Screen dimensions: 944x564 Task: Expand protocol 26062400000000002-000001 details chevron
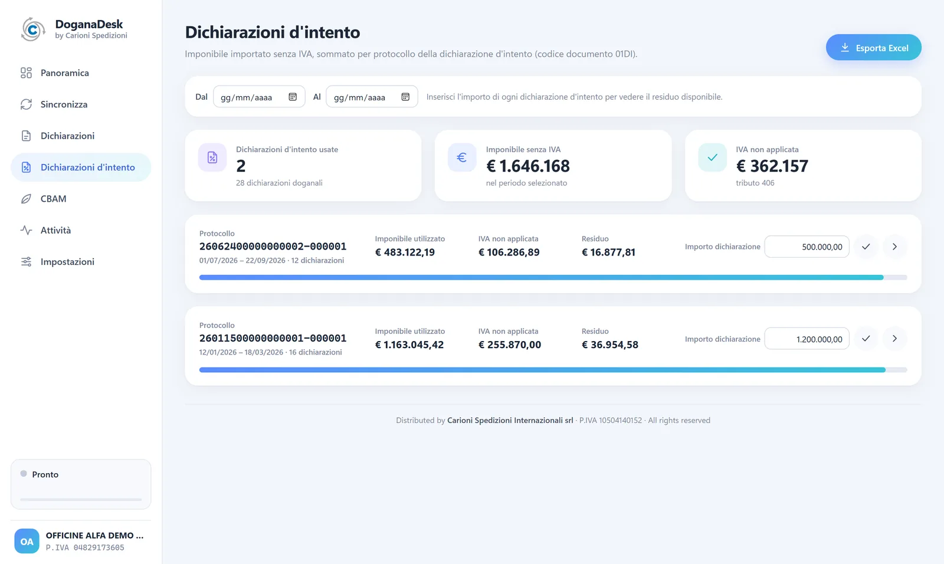tap(895, 247)
